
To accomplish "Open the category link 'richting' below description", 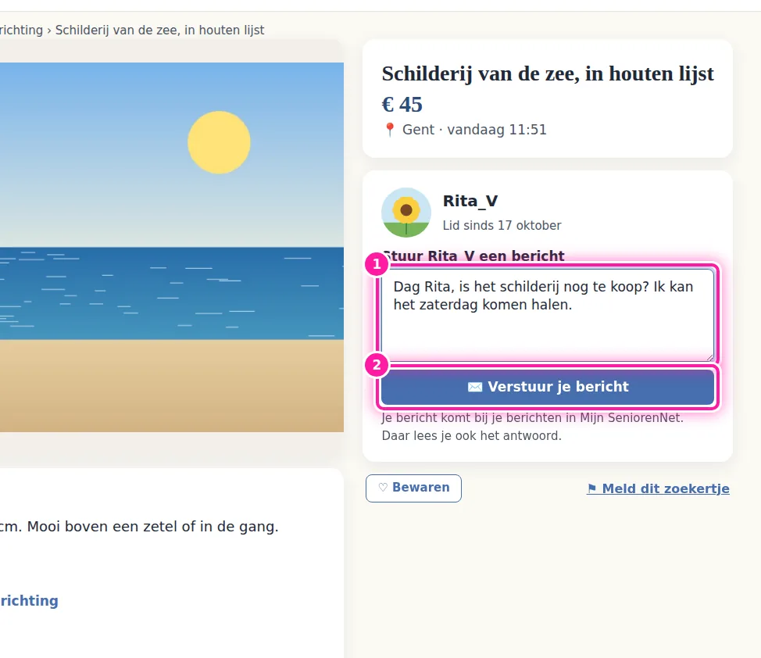I will (29, 601).
